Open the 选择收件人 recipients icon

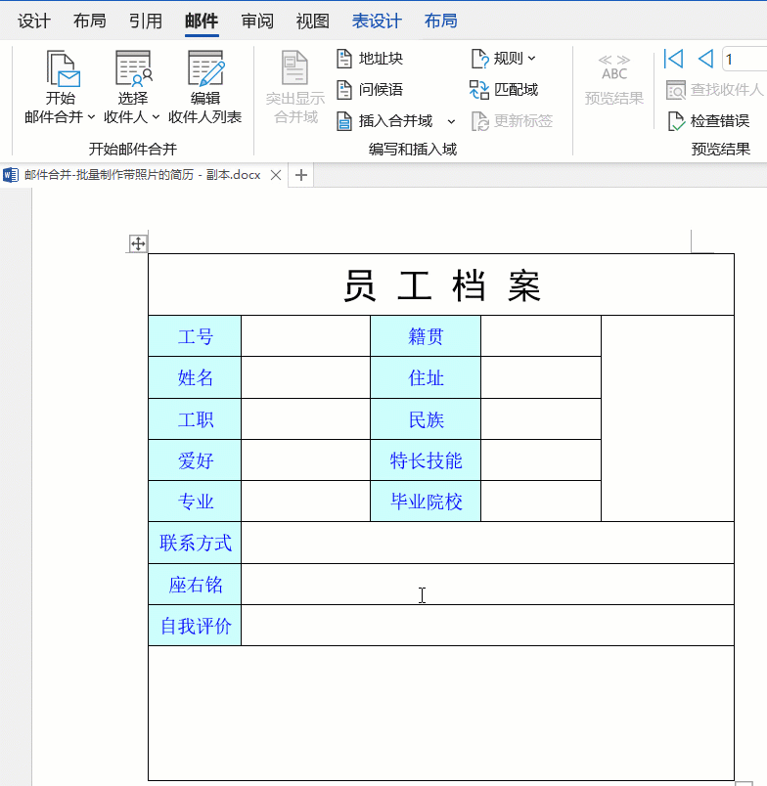(x=132, y=68)
